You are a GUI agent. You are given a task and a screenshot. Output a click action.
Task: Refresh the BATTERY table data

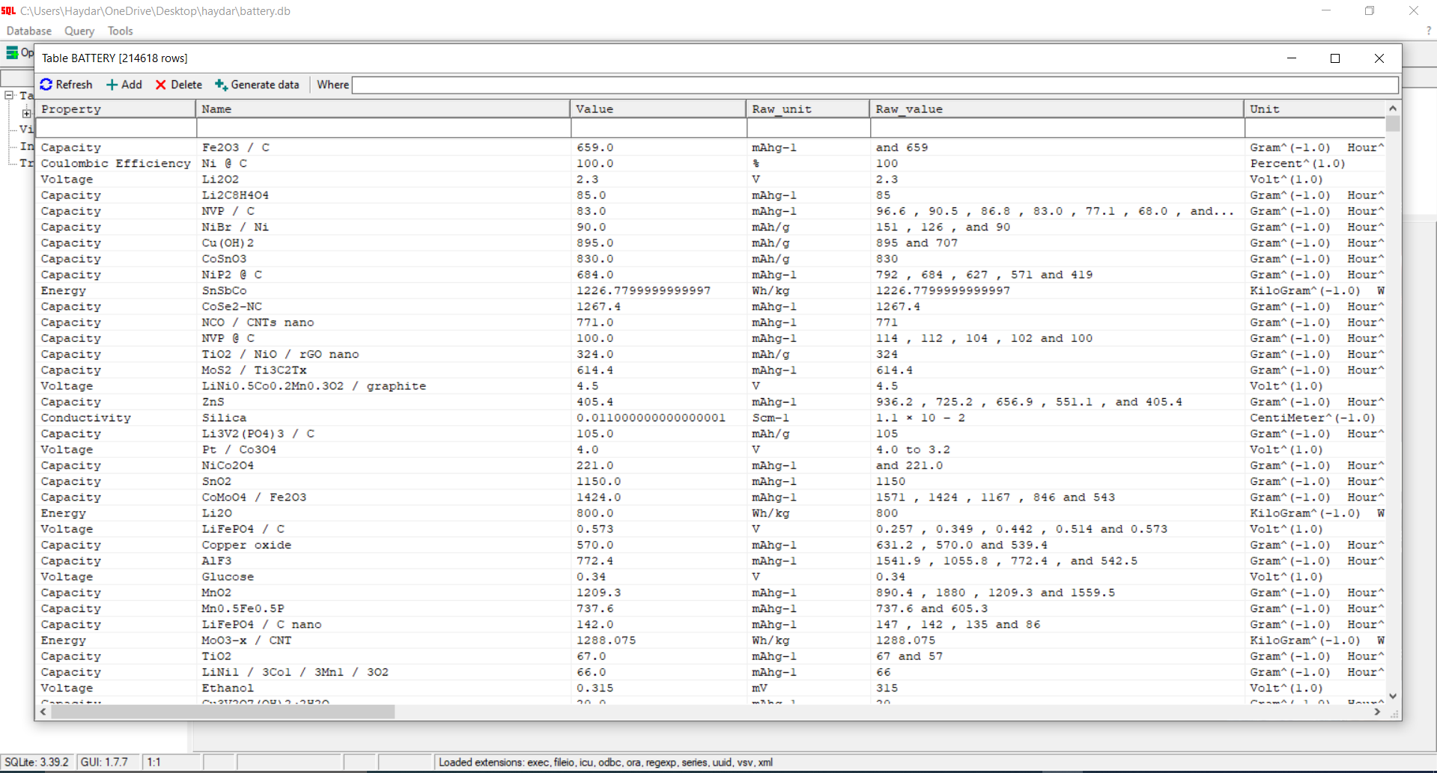pyautogui.click(x=66, y=85)
